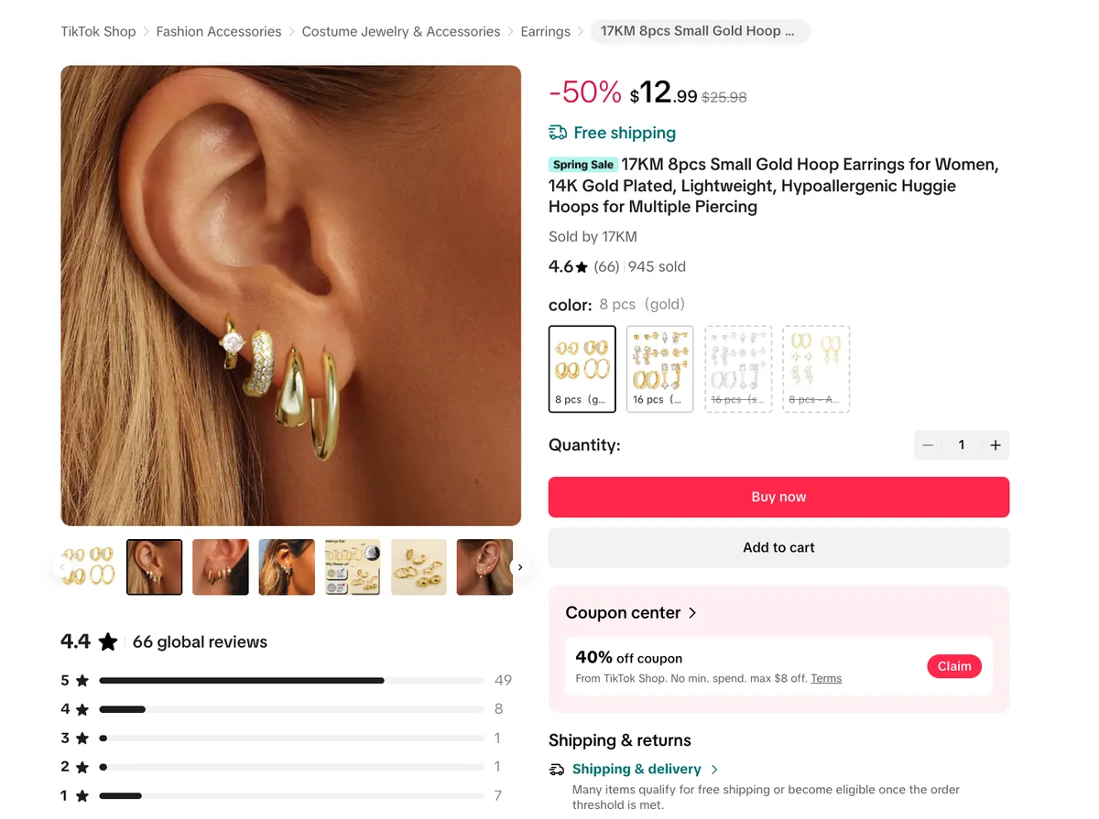Expand the Shipping & delivery details
Screen dimensions: 1099x819
click(x=637, y=769)
